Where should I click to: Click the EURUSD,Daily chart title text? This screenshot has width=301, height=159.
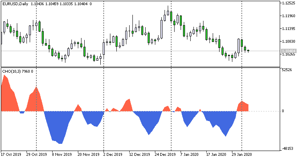pos(15,4)
